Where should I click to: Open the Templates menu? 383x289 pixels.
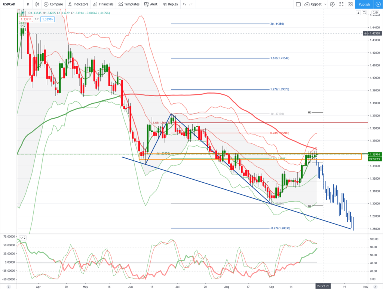[129, 4]
